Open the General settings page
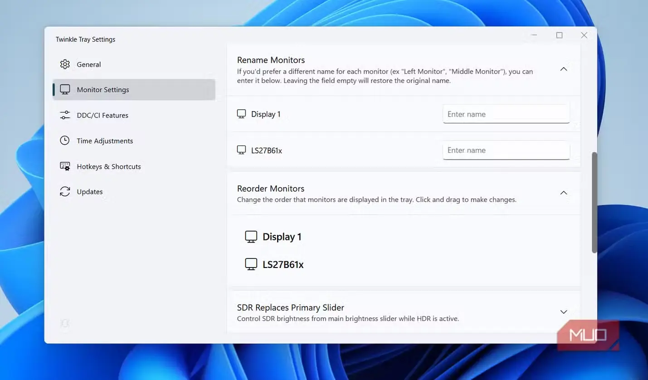The width and height of the screenshot is (648, 380). coord(134,64)
